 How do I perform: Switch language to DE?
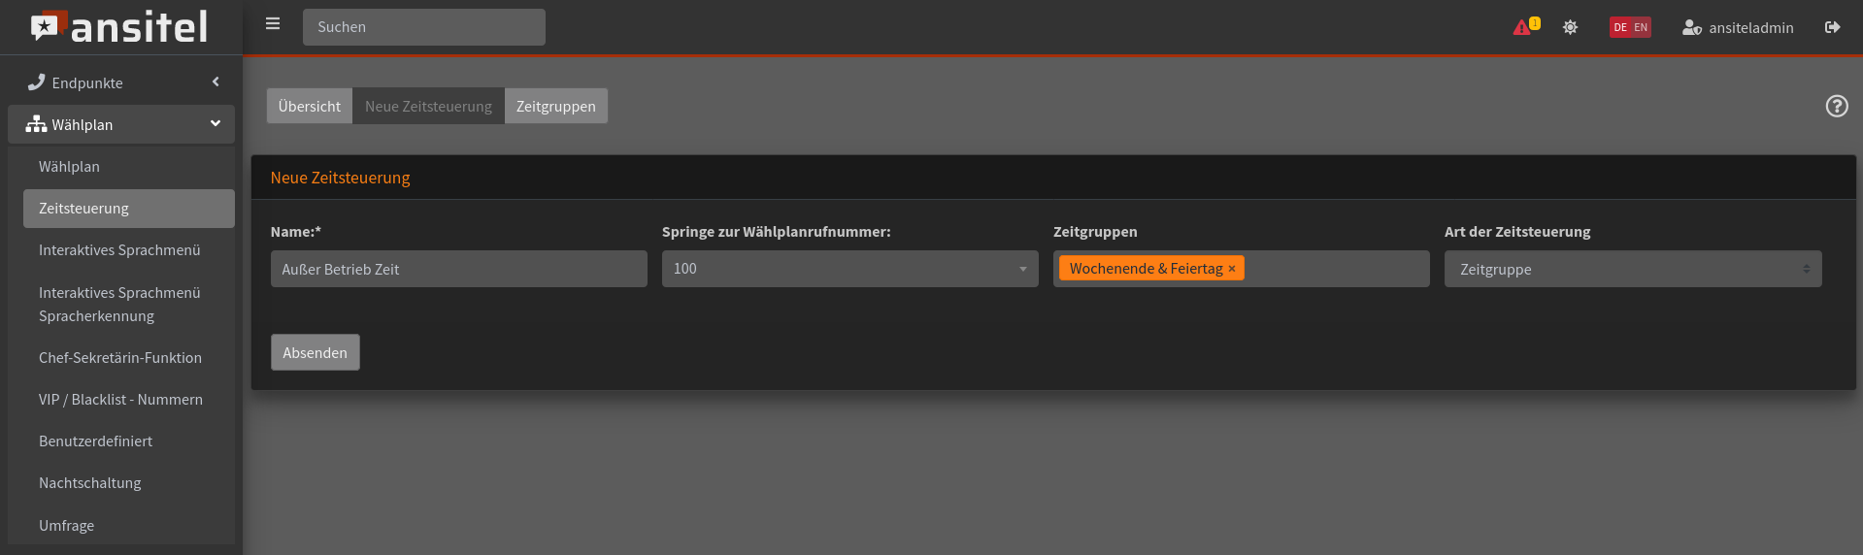pyautogui.click(x=1619, y=27)
